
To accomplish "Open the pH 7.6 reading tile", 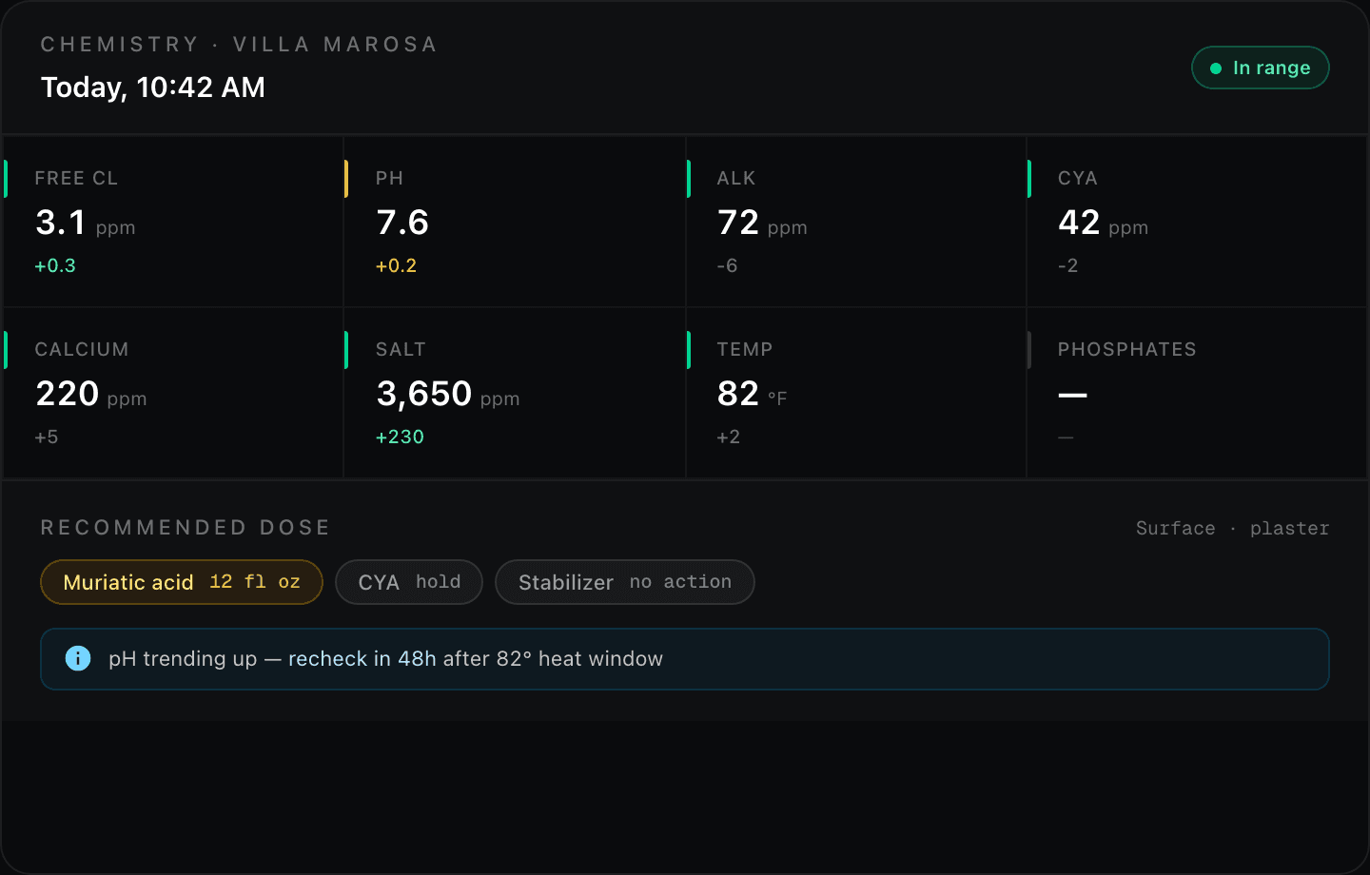I will [514, 222].
